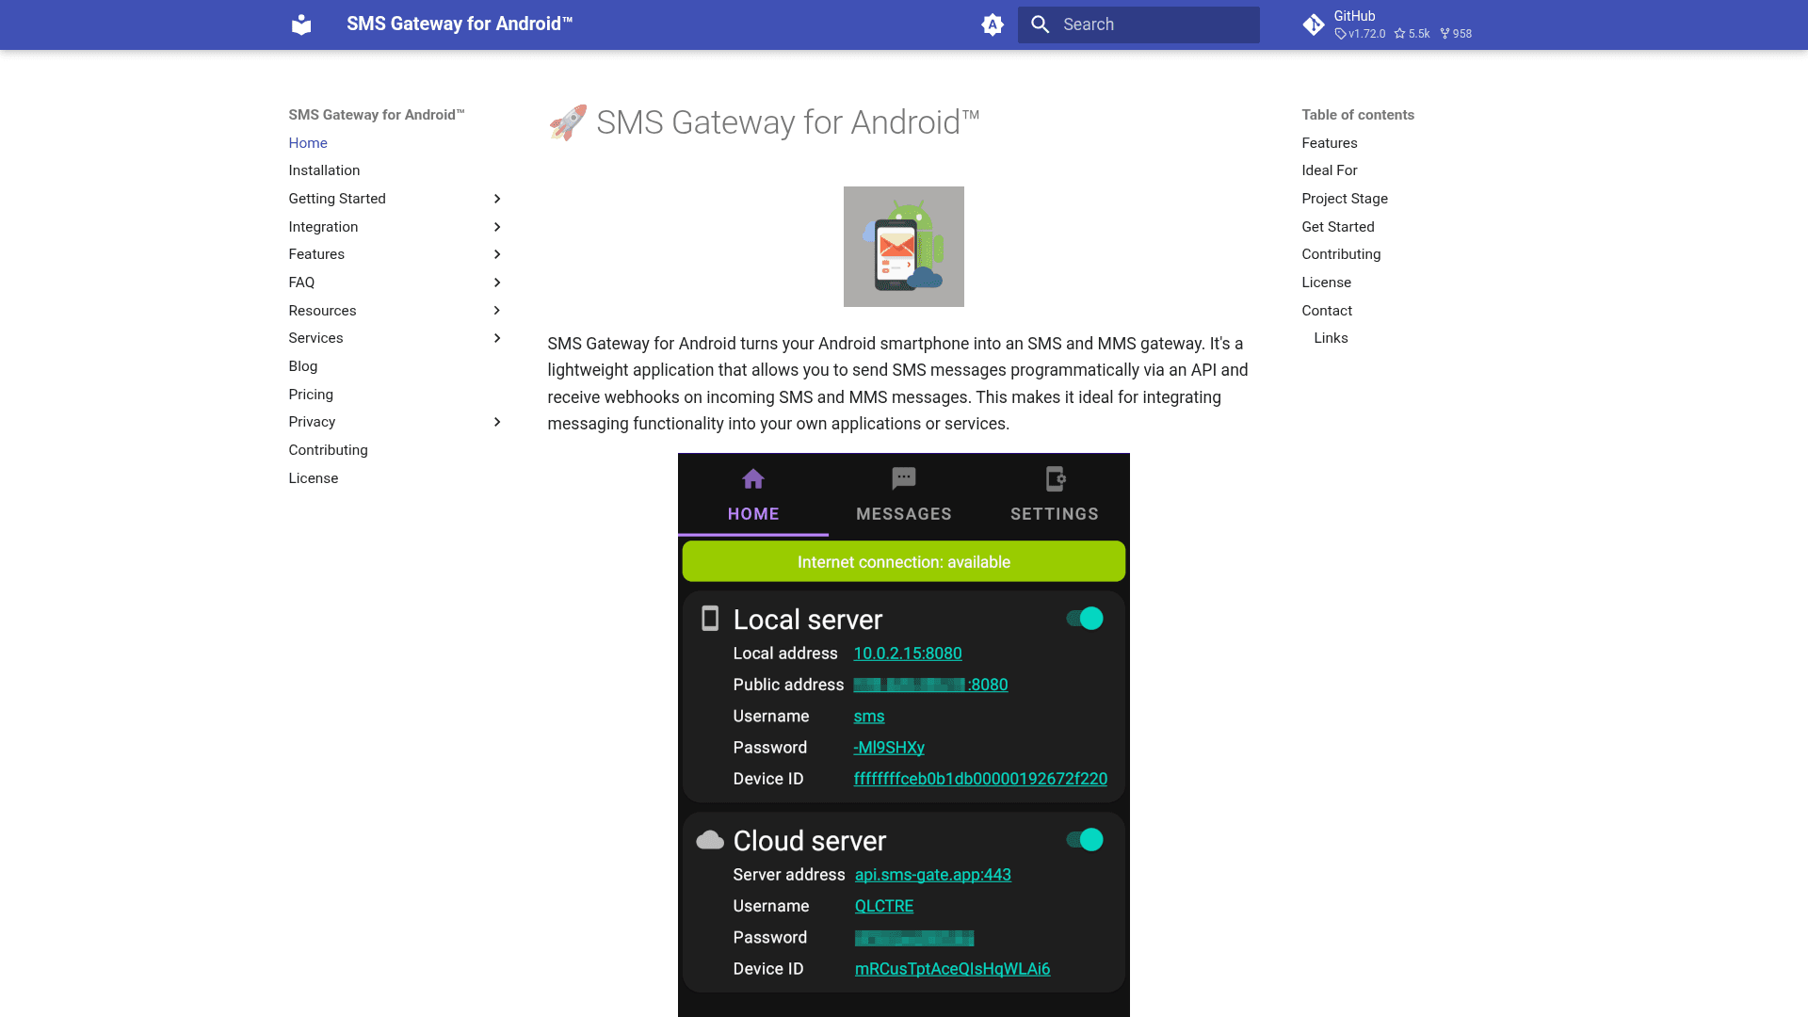The width and height of the screenshot is (1808, 1017).
Task: Click local Device ID ffffffffceb0b1db value
Action: (980, 779)
